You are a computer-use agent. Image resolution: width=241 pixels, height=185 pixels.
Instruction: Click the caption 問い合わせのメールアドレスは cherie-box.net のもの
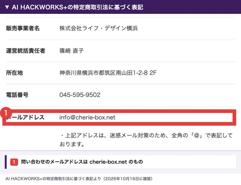(82, 162)
